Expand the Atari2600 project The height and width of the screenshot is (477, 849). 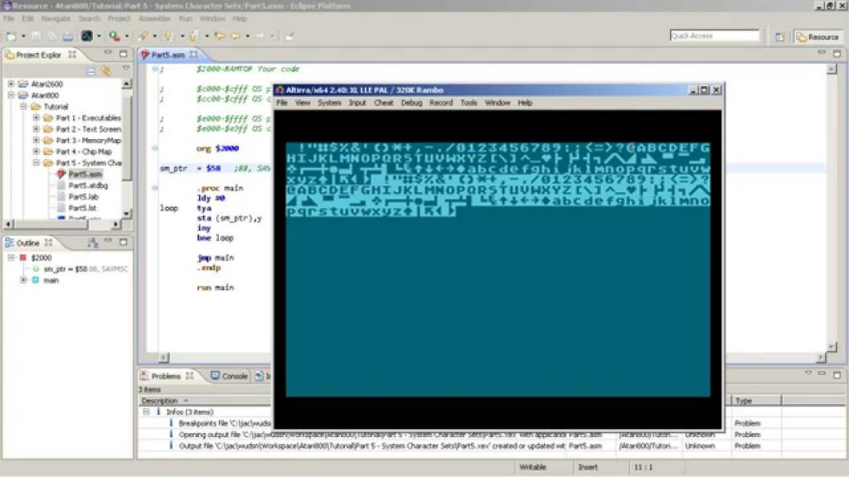(12, 84)
